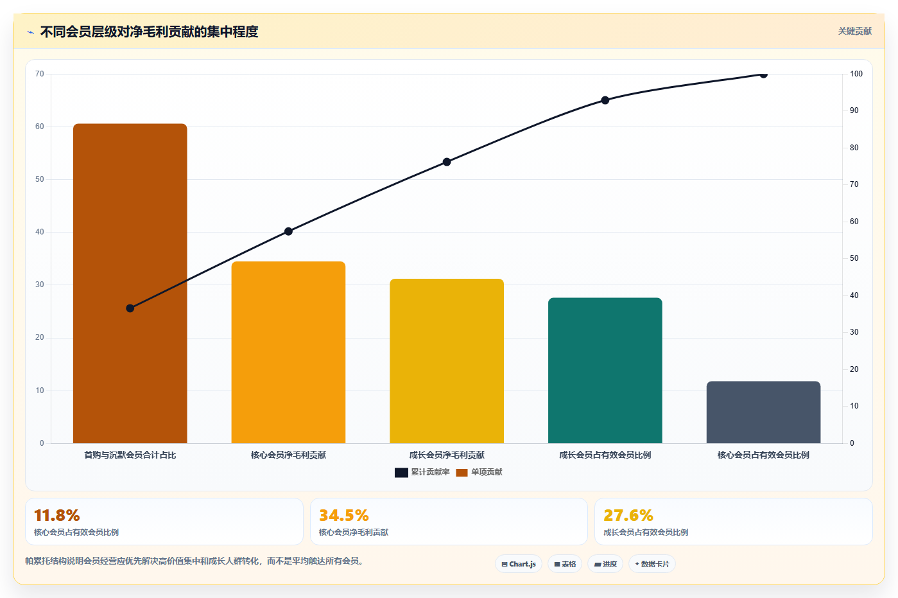Image resolution: width=898 pixels, height=598 pixels.
Task: Click the orange 核心会员净毛利贡献 bar
Action: click(x=288, y=352)
